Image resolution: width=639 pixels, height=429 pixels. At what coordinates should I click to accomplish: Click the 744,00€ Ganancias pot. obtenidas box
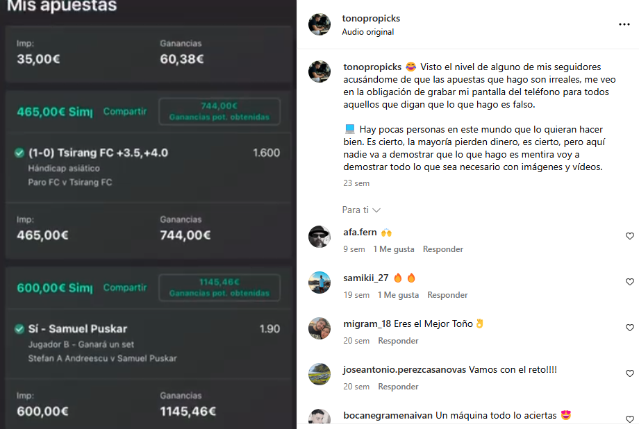tap(219, 111)
